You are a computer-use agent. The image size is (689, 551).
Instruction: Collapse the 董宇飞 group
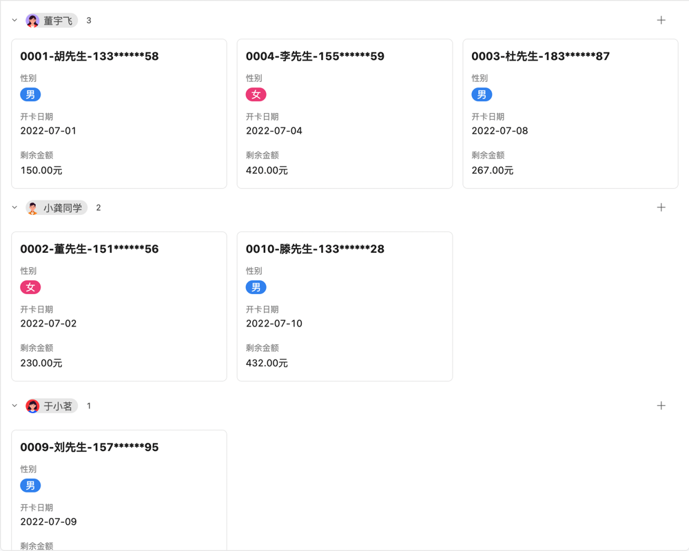click(x=14, y=20)
